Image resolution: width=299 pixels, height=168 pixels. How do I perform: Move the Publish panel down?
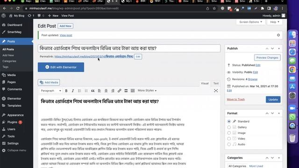272,49
